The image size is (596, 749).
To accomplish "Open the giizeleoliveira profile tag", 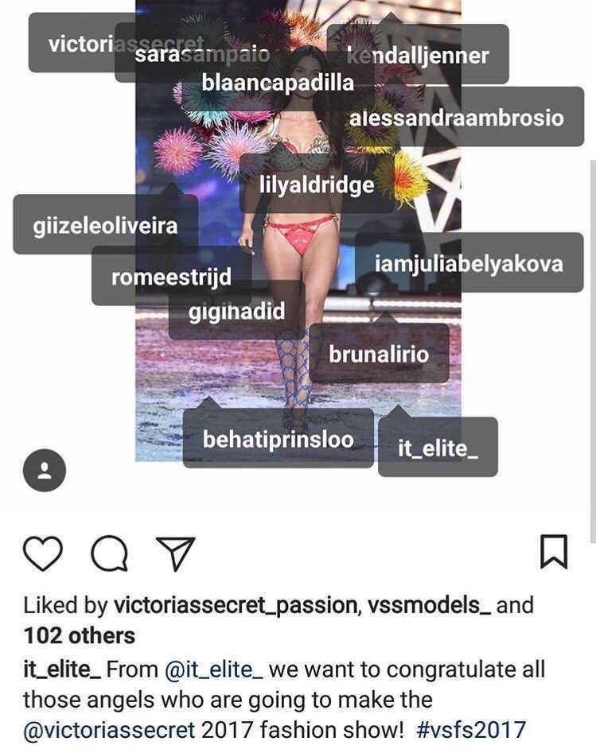I will point(105,224).
